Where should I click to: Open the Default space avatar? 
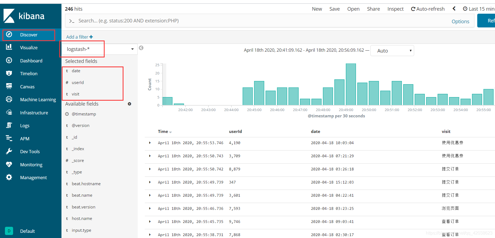pos(9,231)
